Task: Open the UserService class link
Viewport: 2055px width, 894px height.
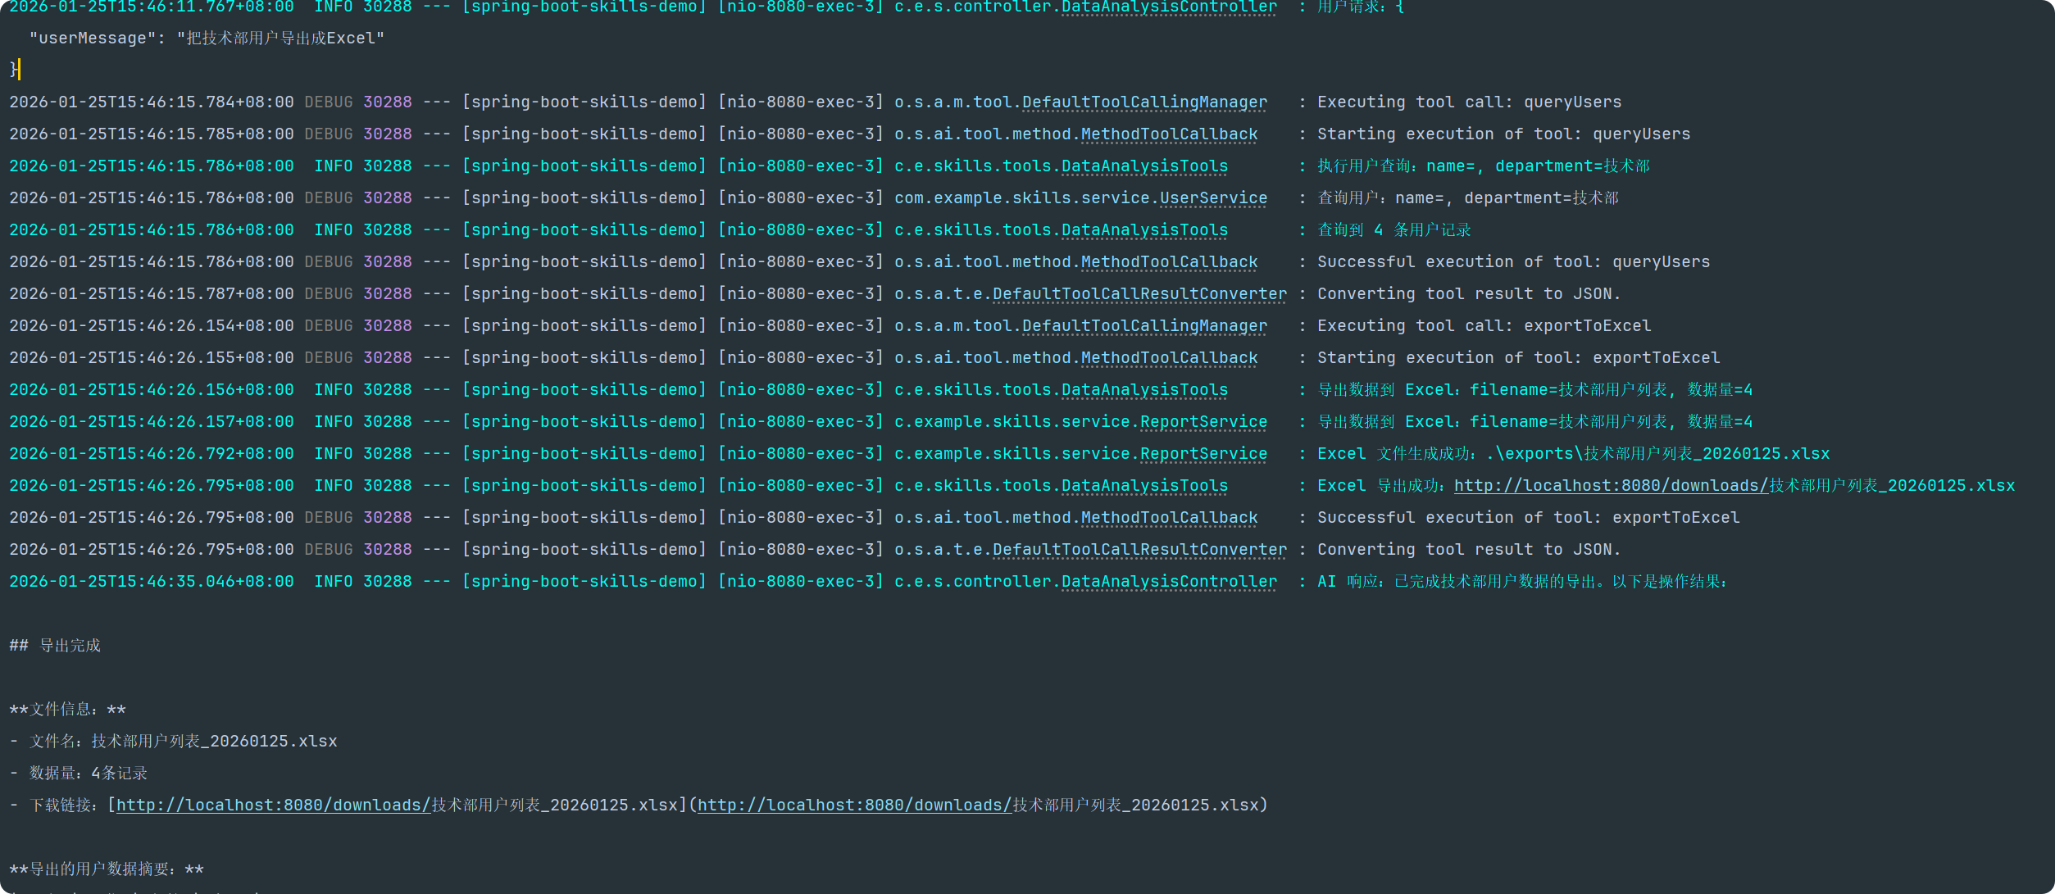Action: click(x=1213, y=198)
